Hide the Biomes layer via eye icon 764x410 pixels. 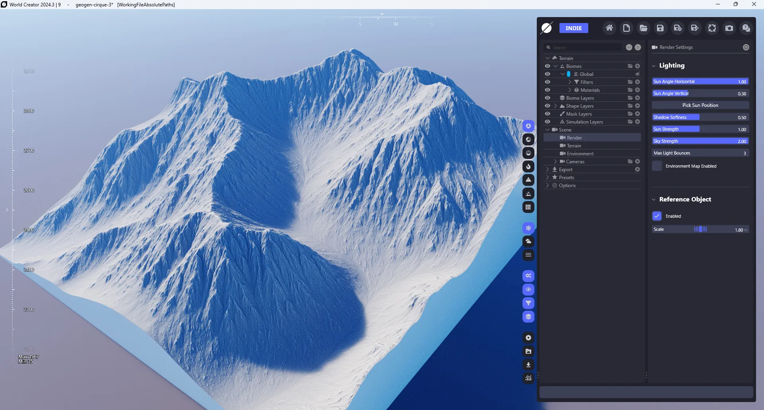[x=548, y=66]
